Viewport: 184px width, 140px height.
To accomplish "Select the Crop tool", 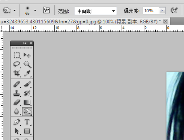I will [x=17, y=73].
